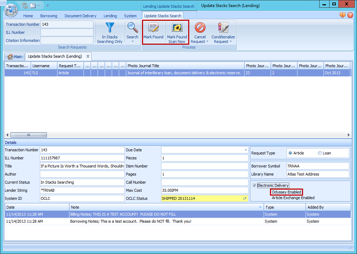Viewport: 357px width, 254px height.
Task: Click the Call Number input field
Action: [x=204, y=182]
